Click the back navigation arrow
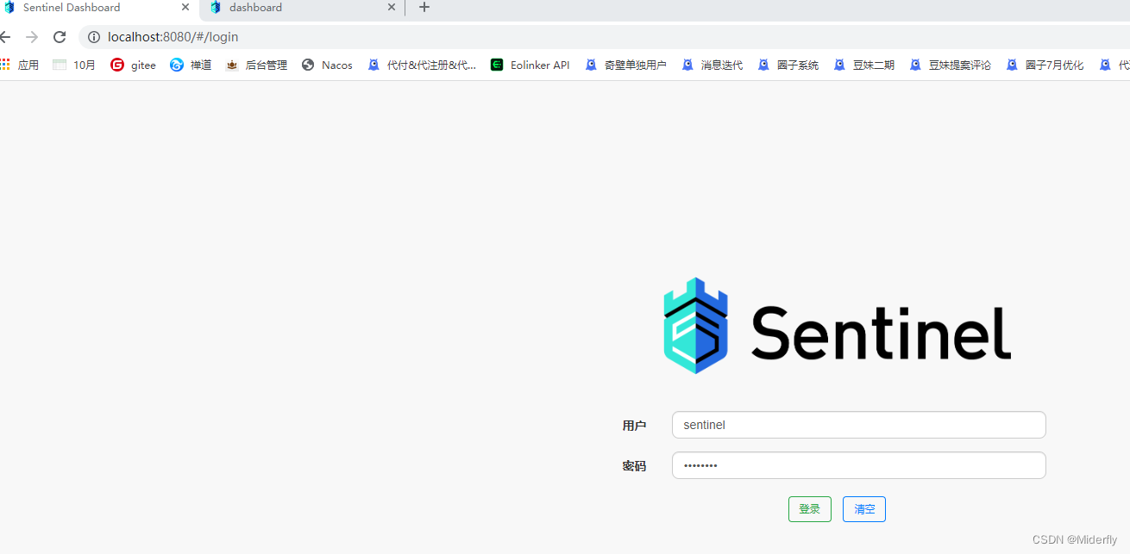The width and height of the screenshot is (1130, 554). pos(9,37)
